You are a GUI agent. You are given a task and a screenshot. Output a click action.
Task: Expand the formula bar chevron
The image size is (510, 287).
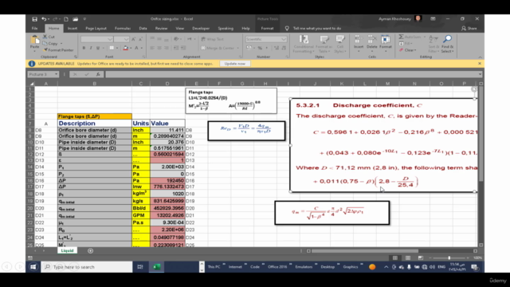tap(480, 74)
